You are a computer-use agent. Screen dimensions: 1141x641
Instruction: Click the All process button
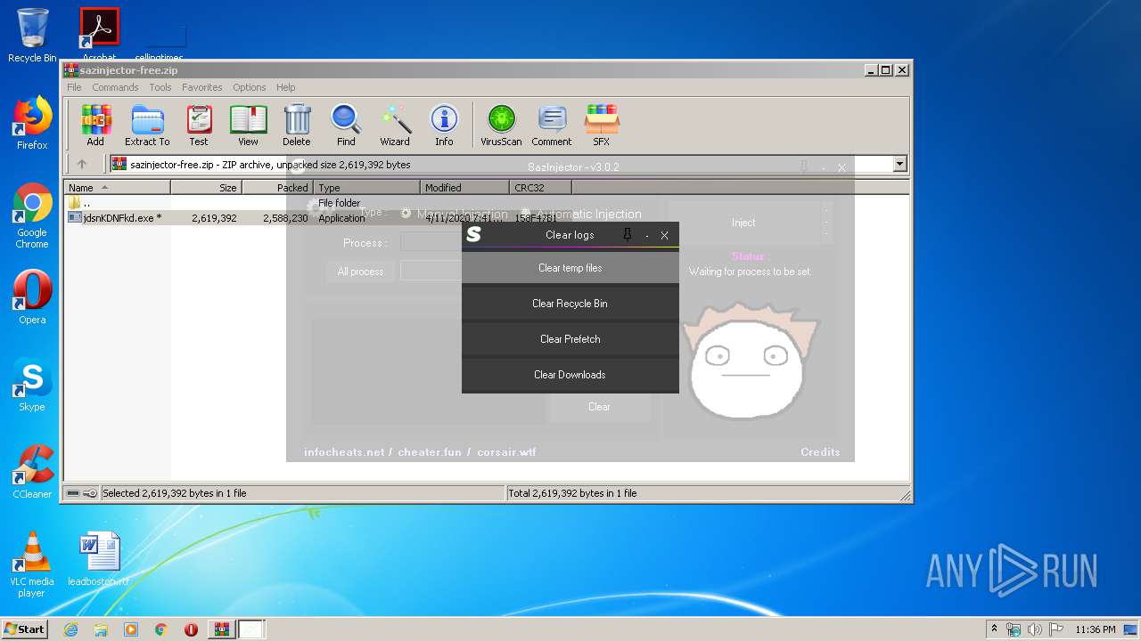click(360, 272)
